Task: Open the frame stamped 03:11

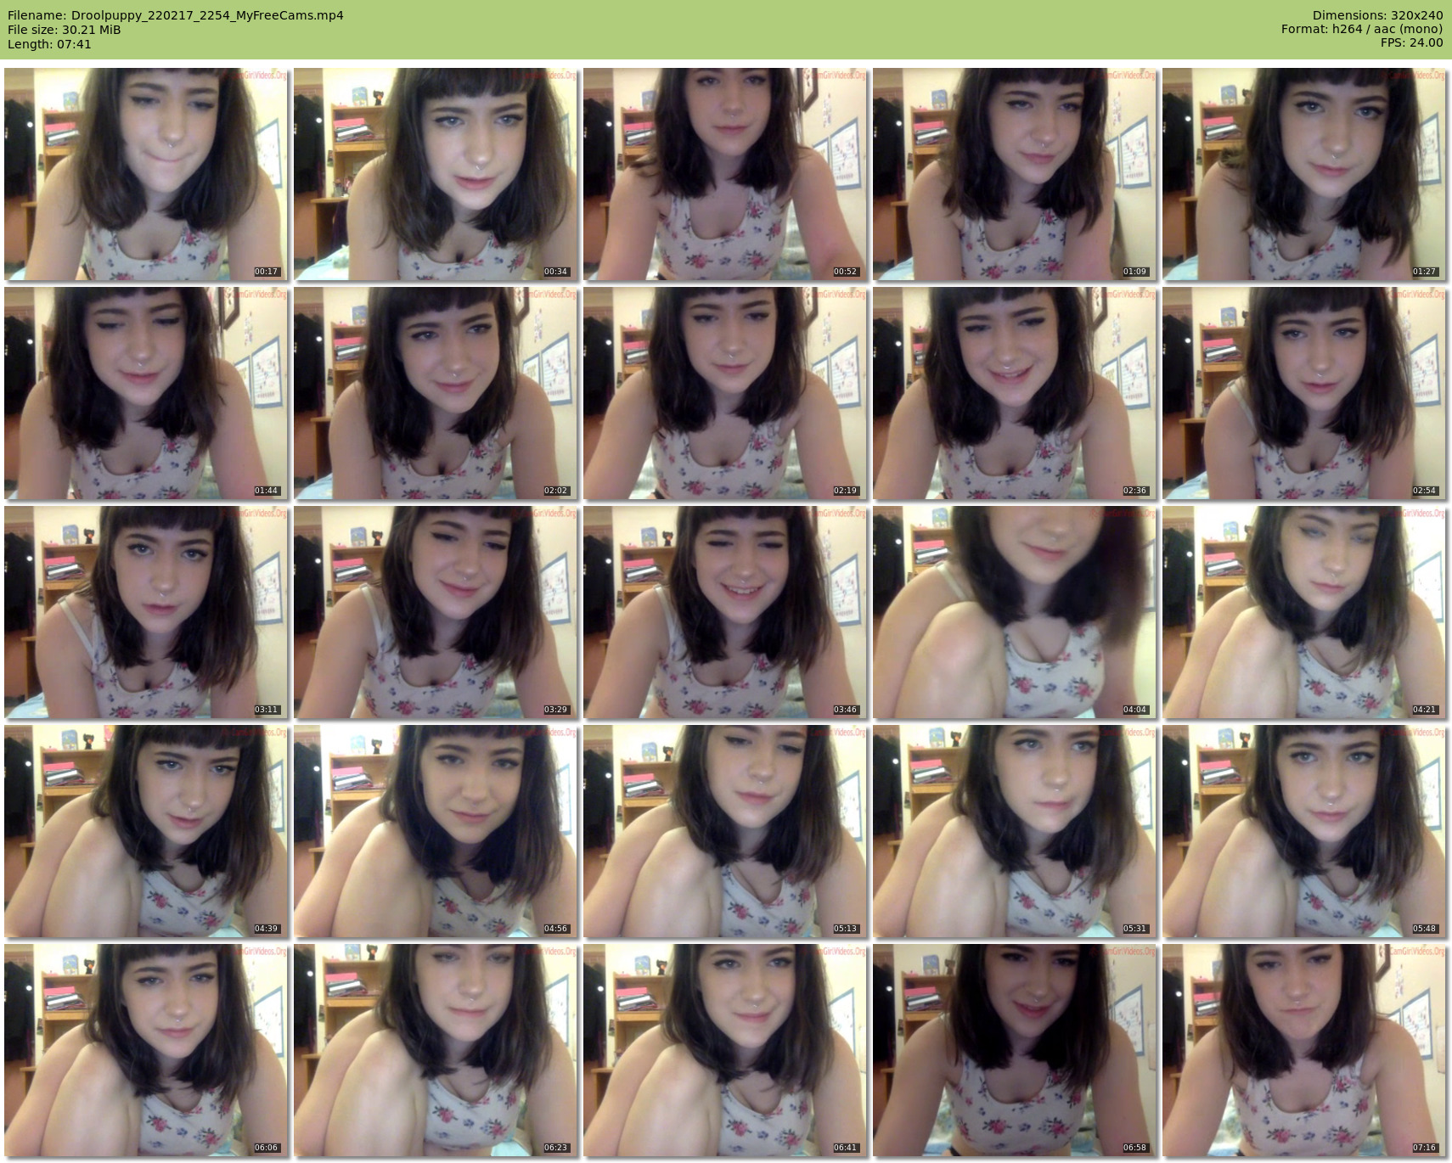Action: click(146, 612)
